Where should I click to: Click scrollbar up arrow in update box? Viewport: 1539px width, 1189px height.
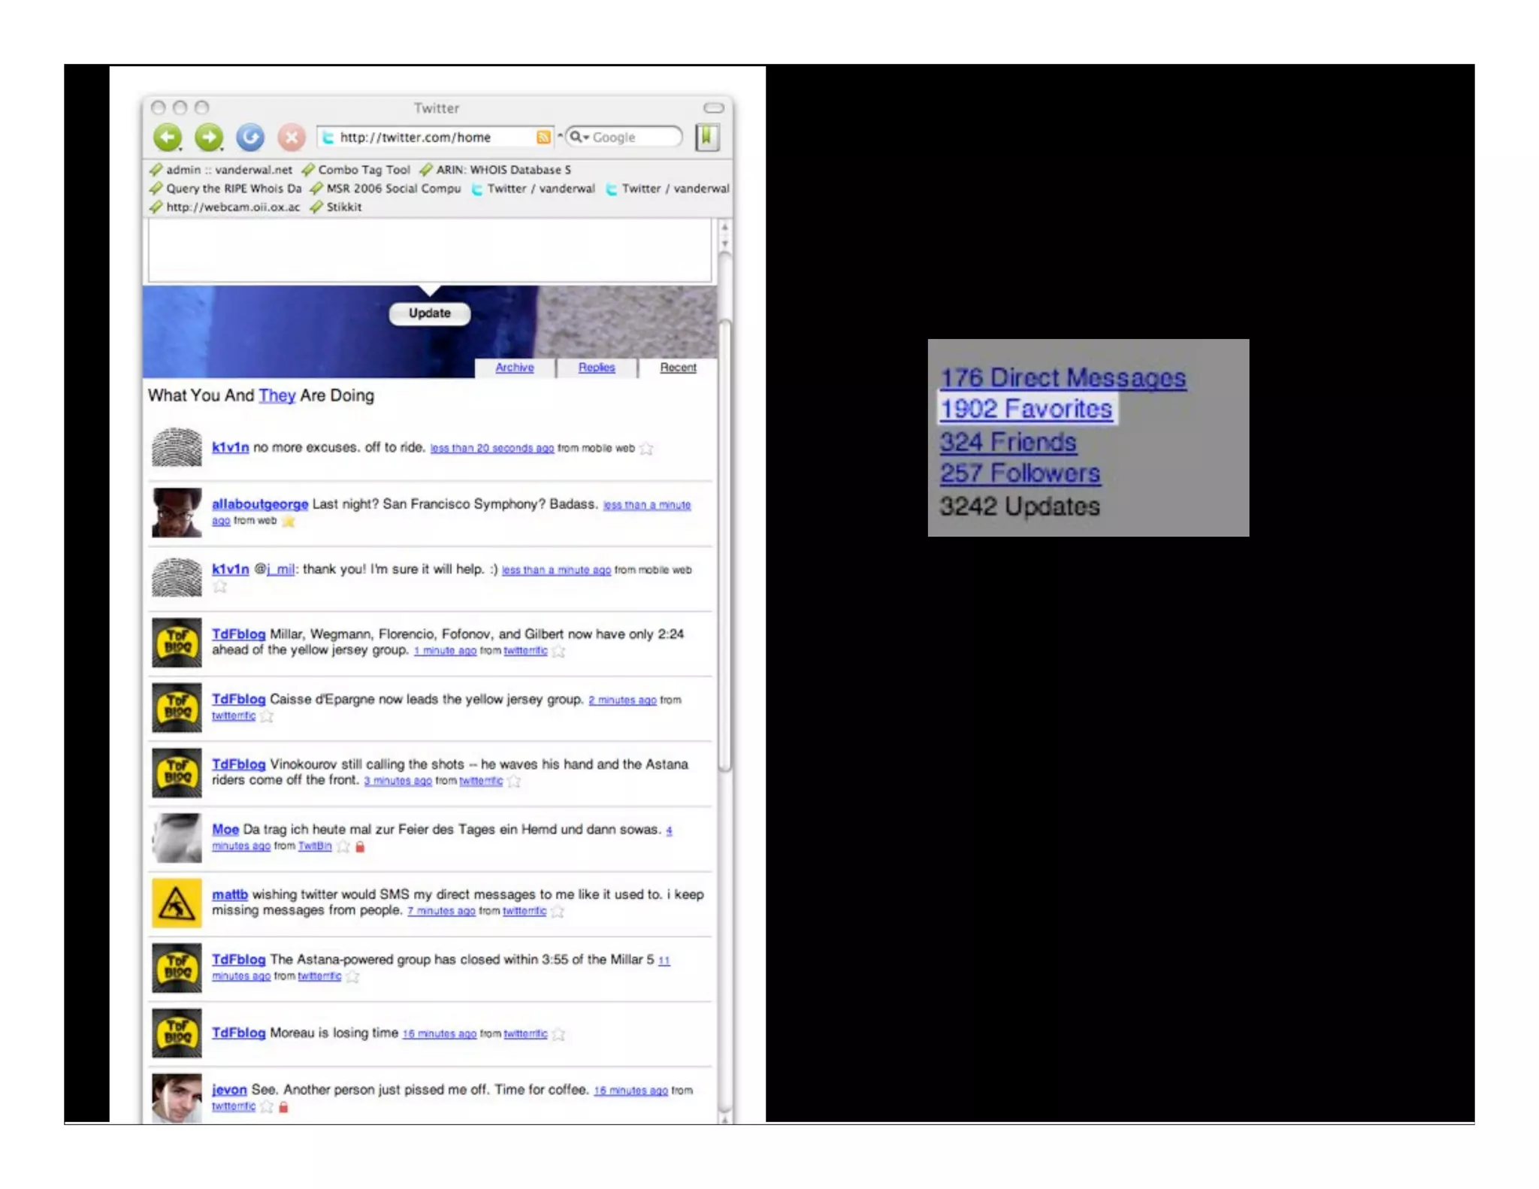724,227
